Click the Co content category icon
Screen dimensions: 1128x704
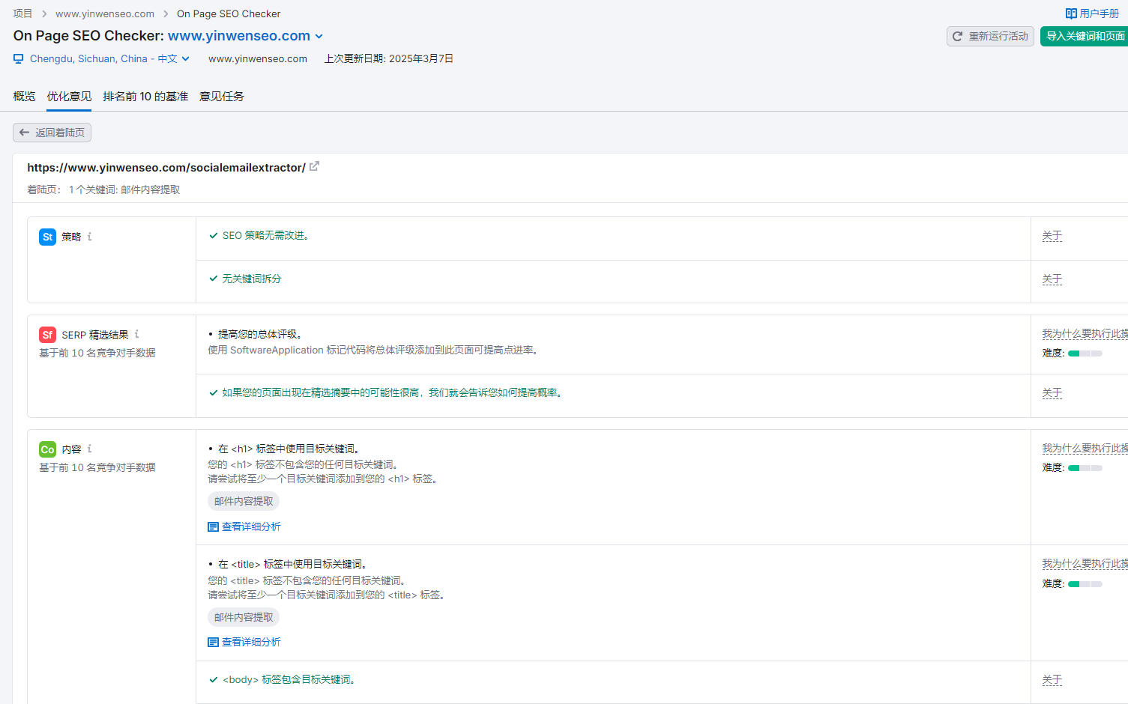click(47, 449)
